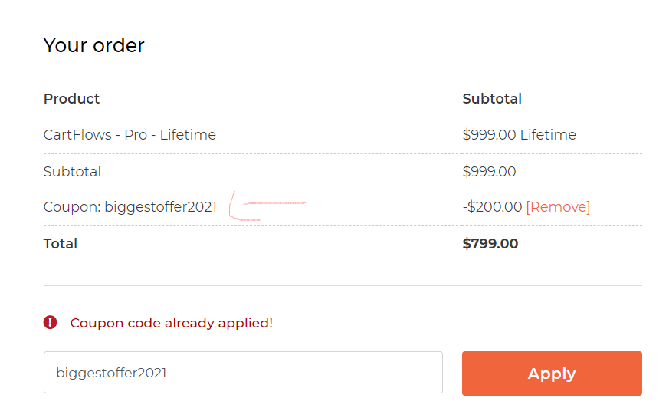Click the bold Total row label
The width and height of the screenshot is (669, 418).
[61, 244]
